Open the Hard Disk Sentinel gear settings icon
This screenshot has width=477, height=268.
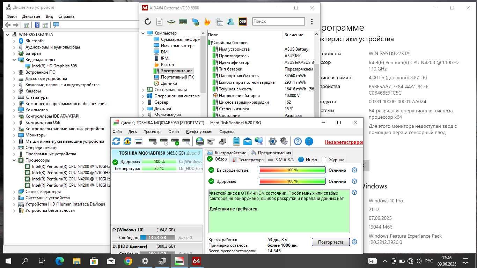[x=273, y=141]
